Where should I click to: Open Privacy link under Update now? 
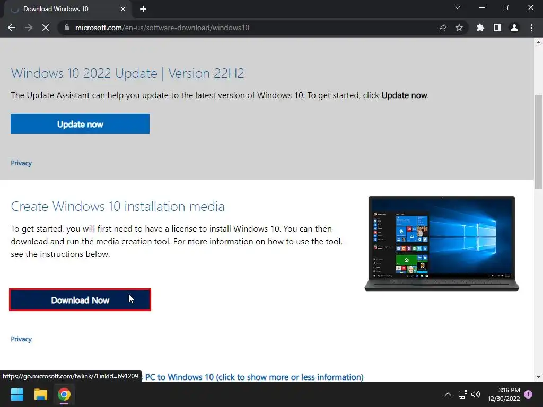(21, 163)
